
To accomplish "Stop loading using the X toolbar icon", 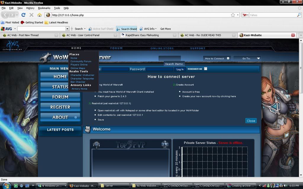I will tap(31, 15).
